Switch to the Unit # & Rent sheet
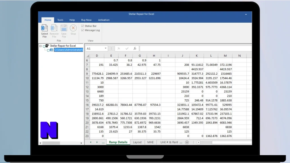 tap(169, 142)
